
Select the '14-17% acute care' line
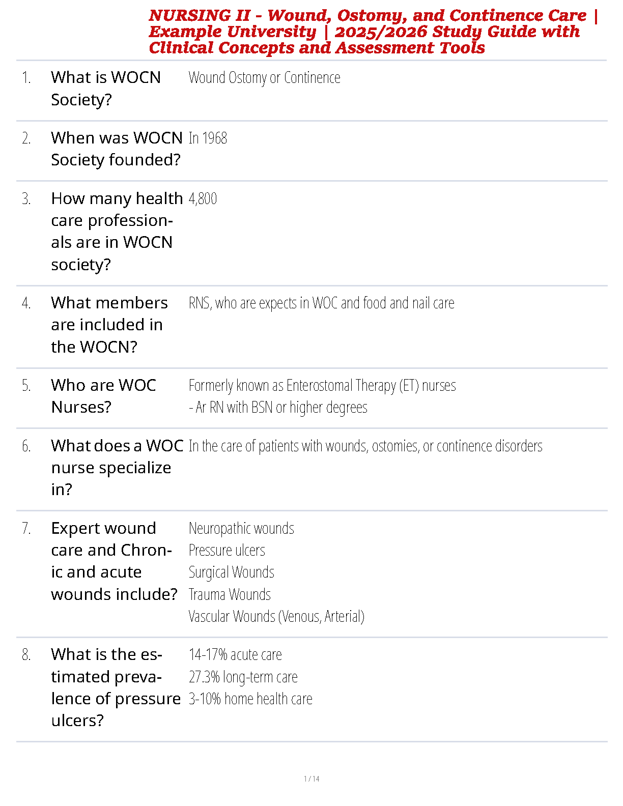(235, 655)
